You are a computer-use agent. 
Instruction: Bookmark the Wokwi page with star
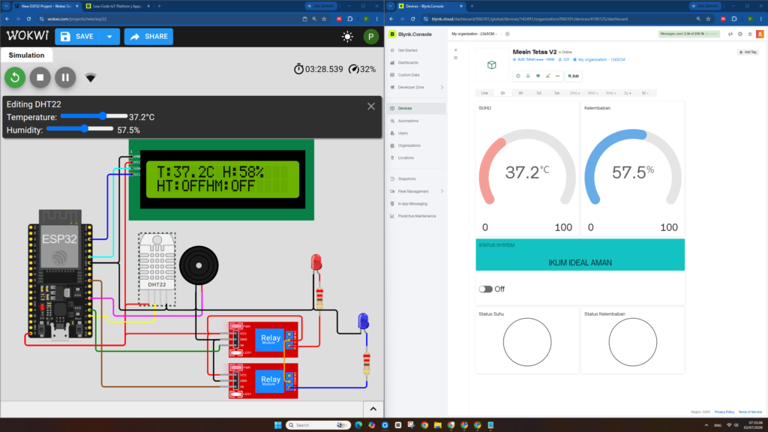click(324, 19)
